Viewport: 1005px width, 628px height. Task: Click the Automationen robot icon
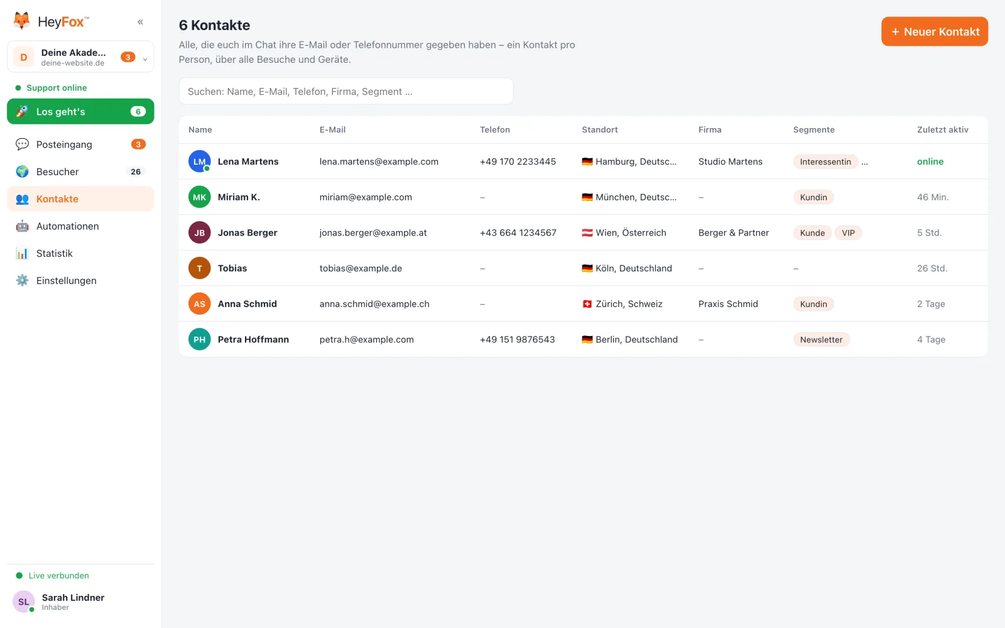(22, 226)
